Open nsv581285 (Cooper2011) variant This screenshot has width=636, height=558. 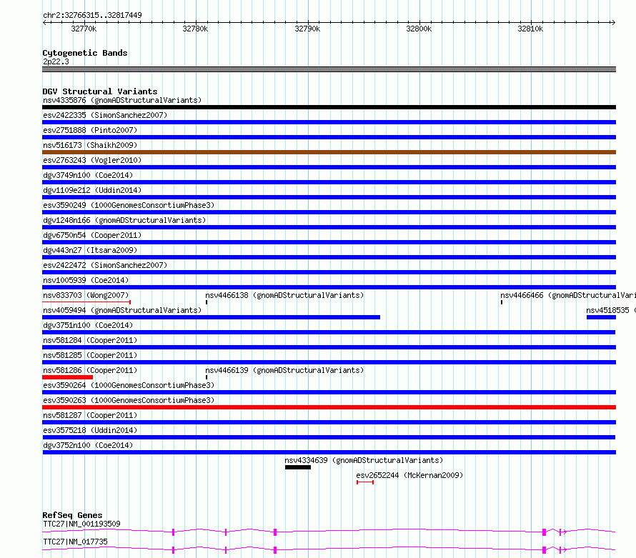90,355
